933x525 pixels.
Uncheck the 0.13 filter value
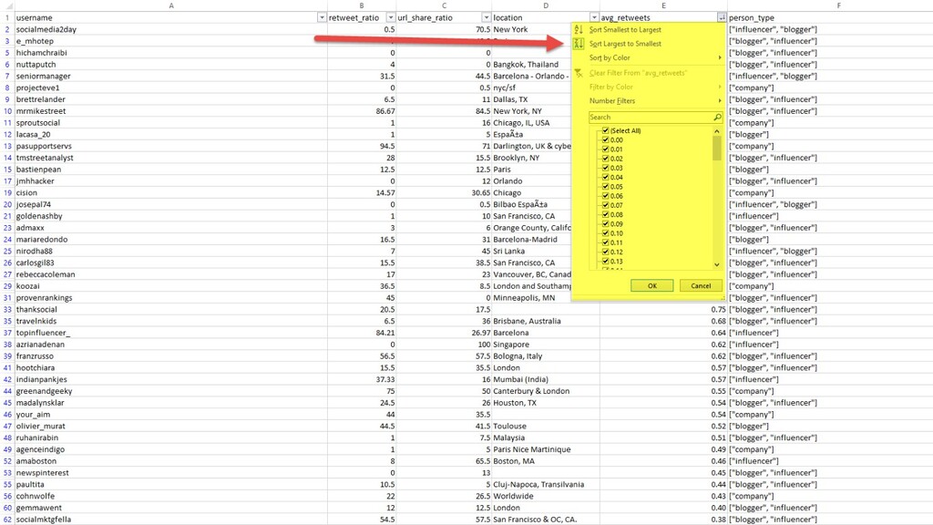pos(605,262)
